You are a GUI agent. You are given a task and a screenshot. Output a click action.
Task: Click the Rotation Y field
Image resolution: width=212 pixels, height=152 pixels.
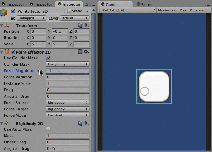(x=60, y=38)
